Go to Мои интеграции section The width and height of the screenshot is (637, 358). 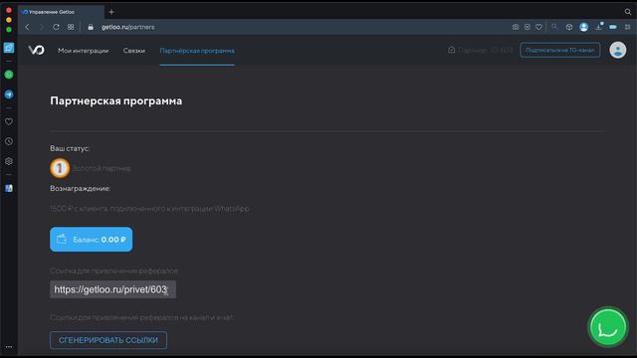click(84, 51)
